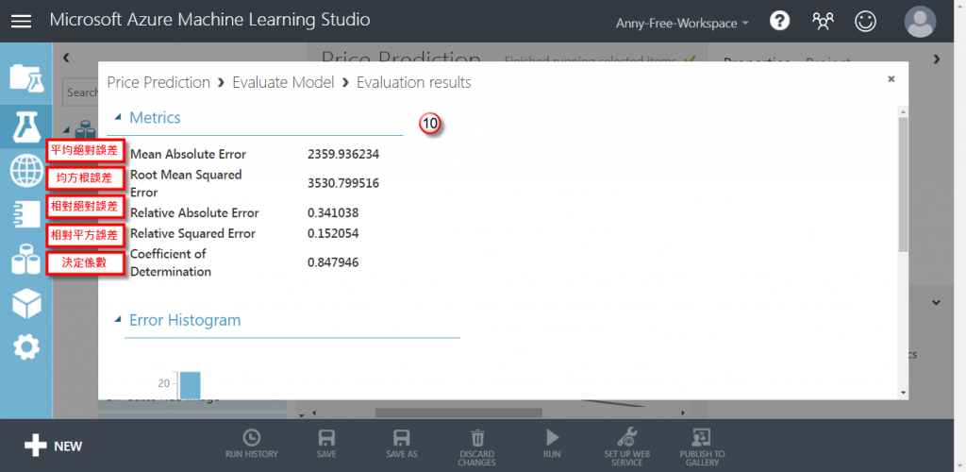966x472 pixels.
Task: Click the palette search field
Action: coord(81,93)
